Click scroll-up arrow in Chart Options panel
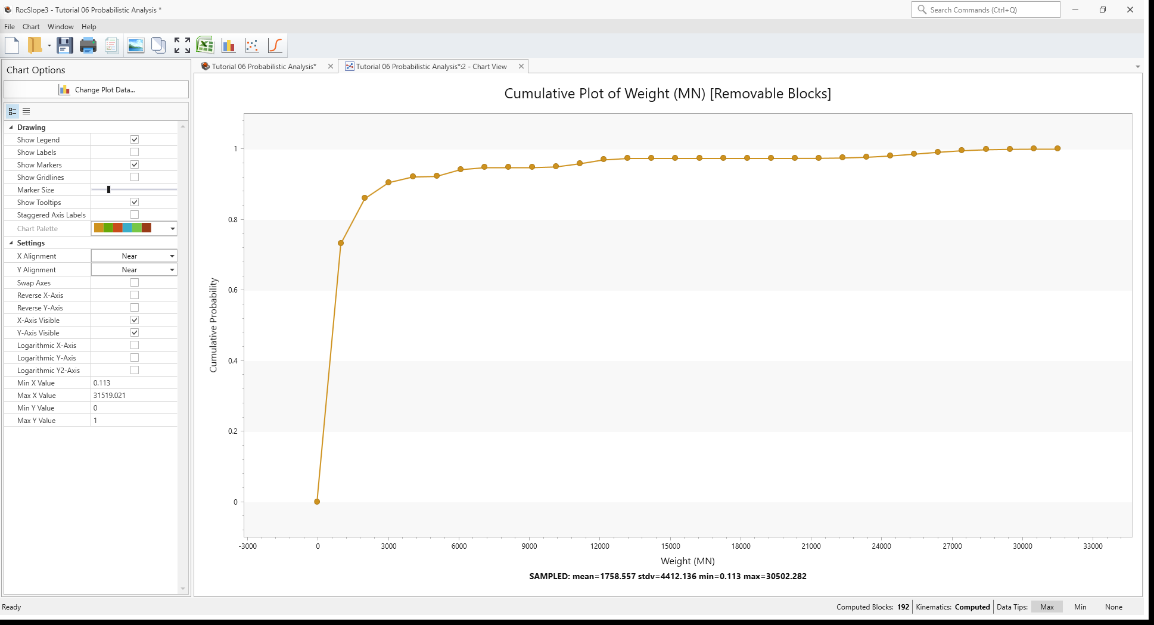The image size is (1154, 625). (x=183, y=126)
